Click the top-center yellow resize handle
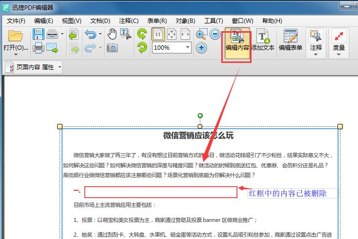This screenshot has width=358, height=239. (200, 126)
